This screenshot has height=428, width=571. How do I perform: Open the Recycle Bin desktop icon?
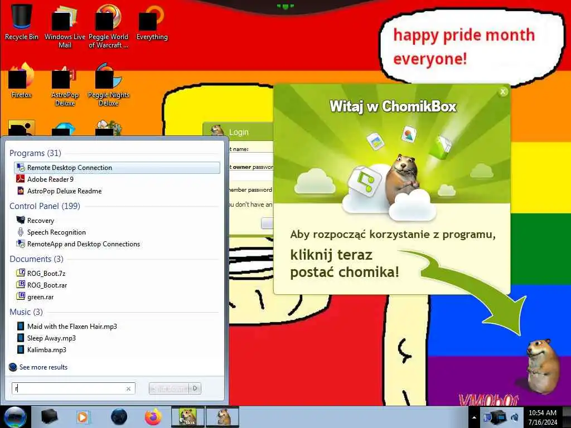(21, 22)
